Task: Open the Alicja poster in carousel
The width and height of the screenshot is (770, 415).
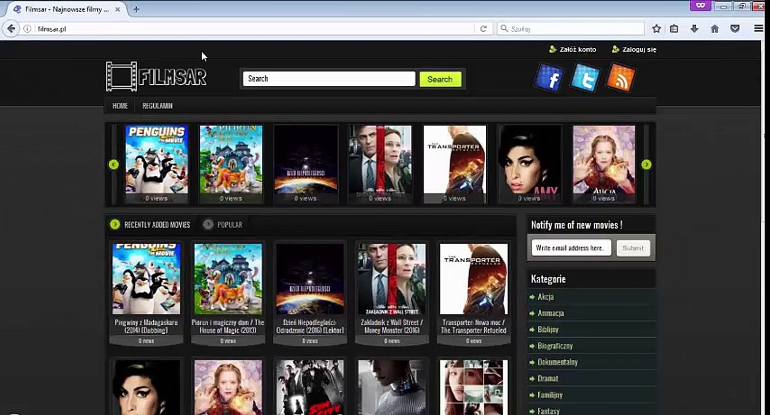Action: (604, 164)
